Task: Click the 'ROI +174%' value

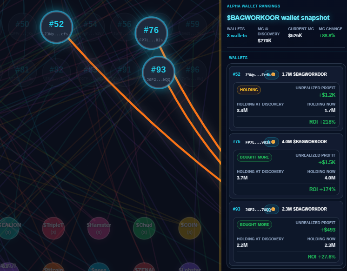Action: click(x=322, y=189)
